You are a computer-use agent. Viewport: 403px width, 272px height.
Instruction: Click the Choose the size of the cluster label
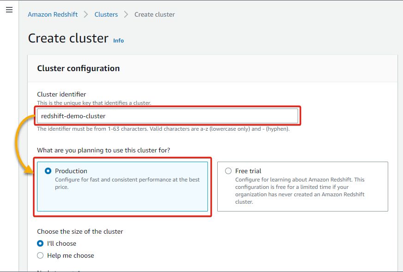coord(80,231)
